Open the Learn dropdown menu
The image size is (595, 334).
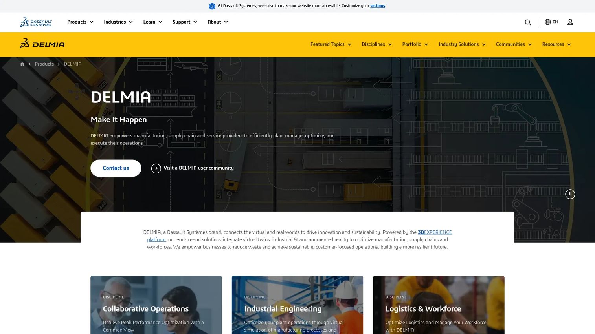tap(152, 22)
